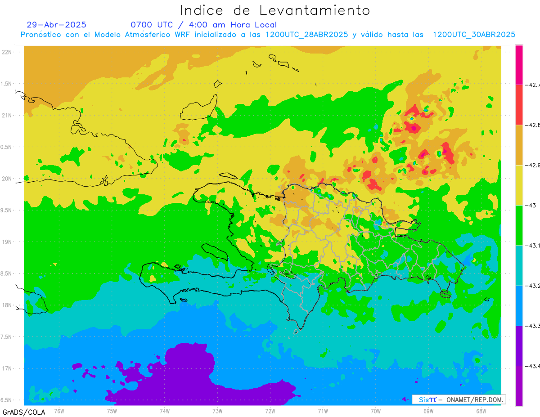Screen dimensions: 540x417
Task: Click the '21N' latitude label
Action: 8,115
